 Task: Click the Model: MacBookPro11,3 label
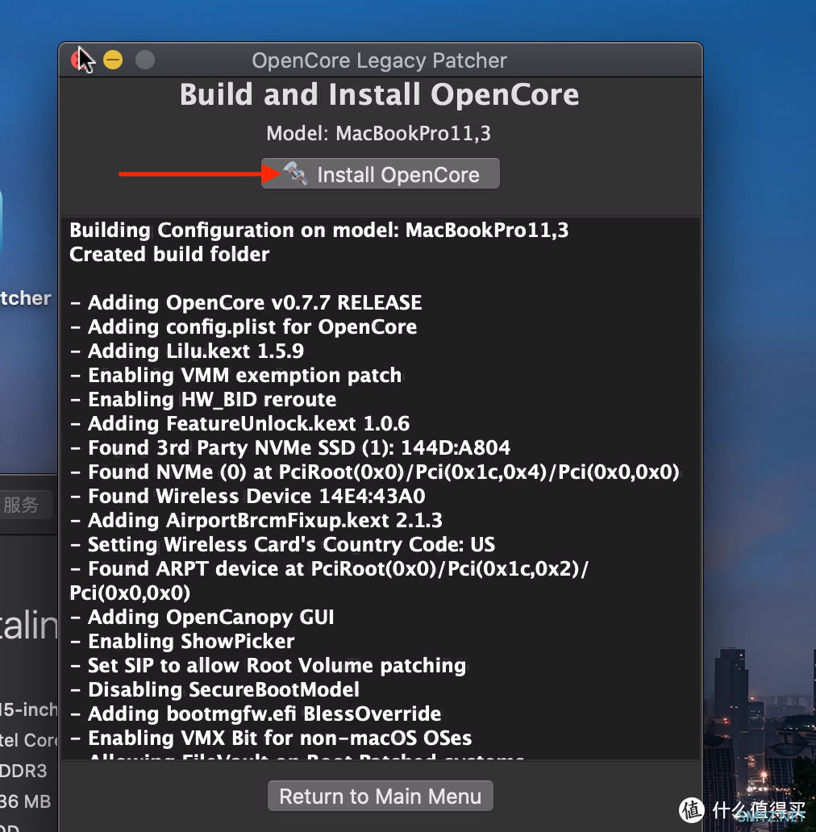(379, 134)
